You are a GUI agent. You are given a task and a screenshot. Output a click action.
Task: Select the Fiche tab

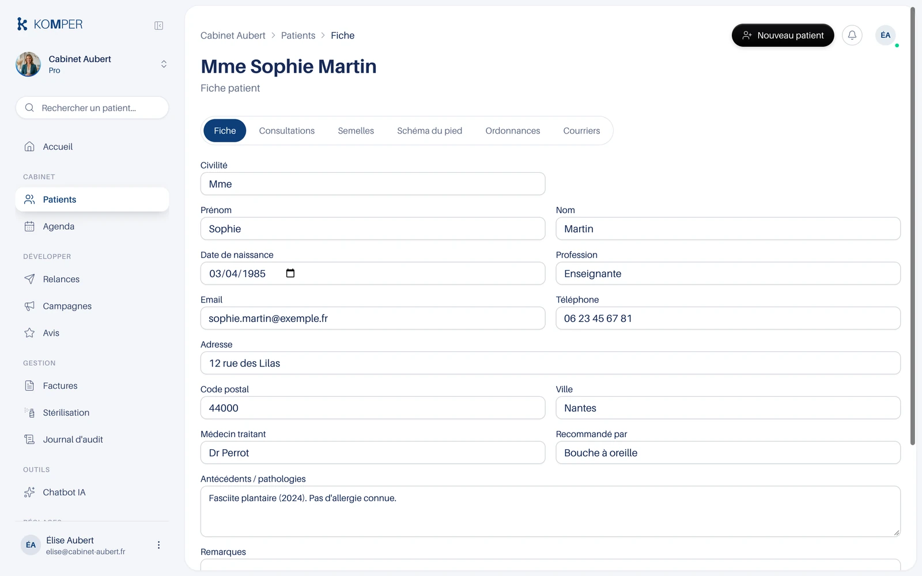click(x=225, y=131)
